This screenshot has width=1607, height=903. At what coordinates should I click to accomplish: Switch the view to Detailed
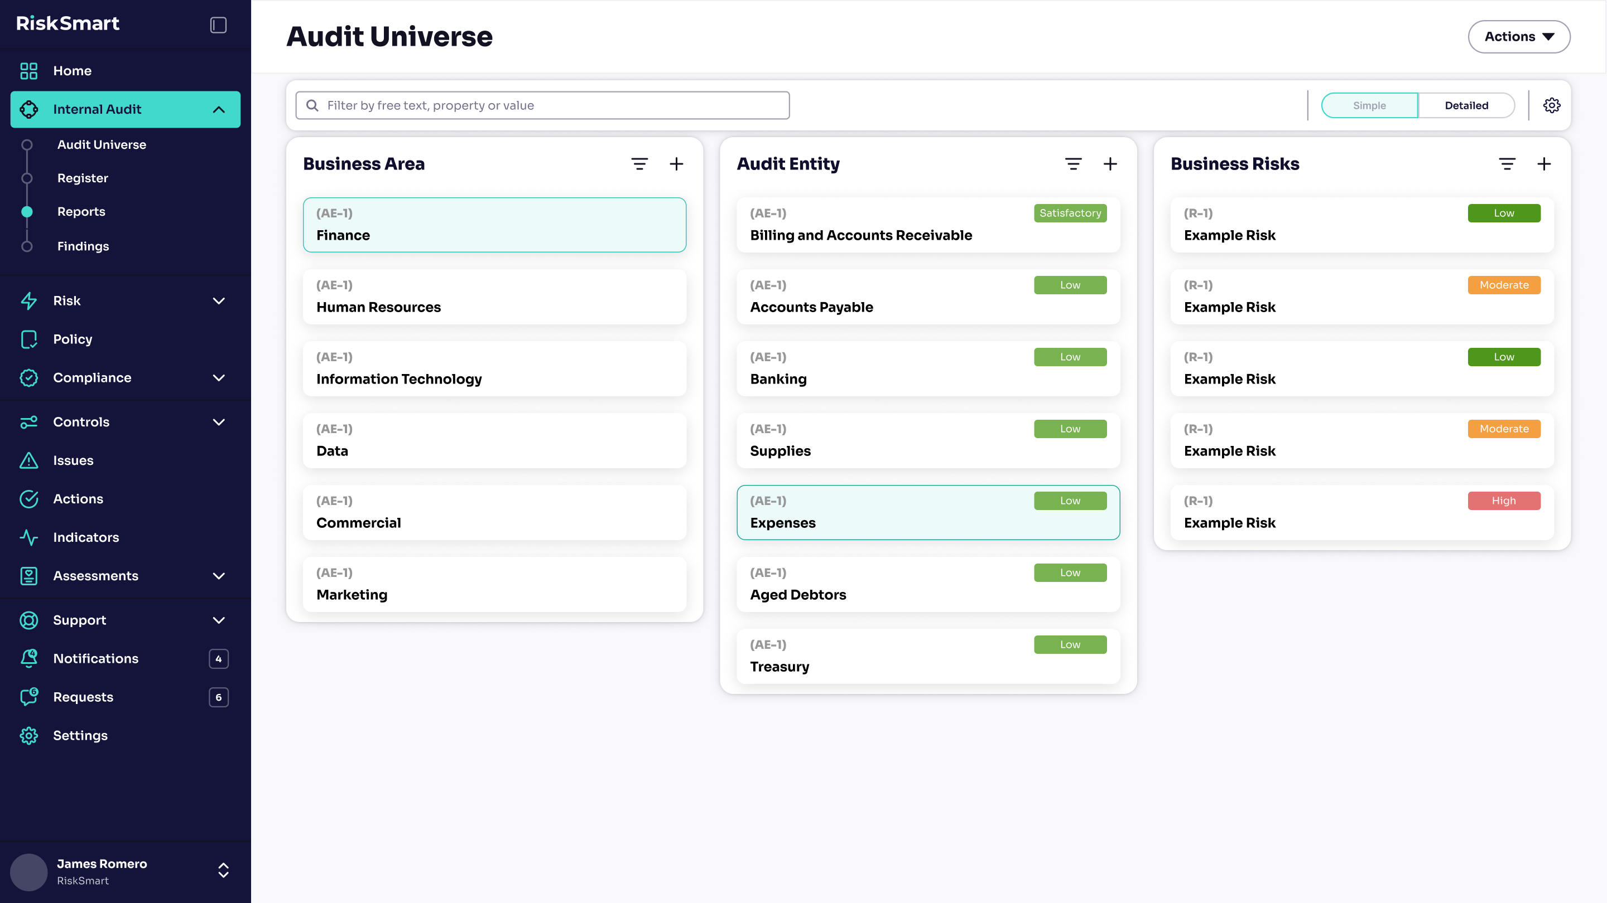point(1466,105)
